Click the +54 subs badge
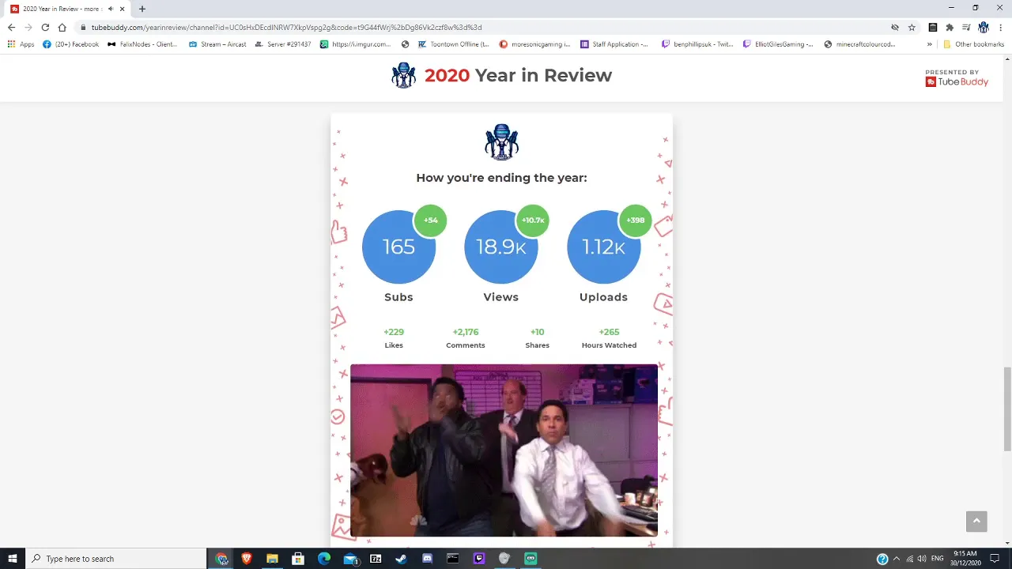Image resolution: width=1012 pixels, height=569 pixels. point(430,220)
